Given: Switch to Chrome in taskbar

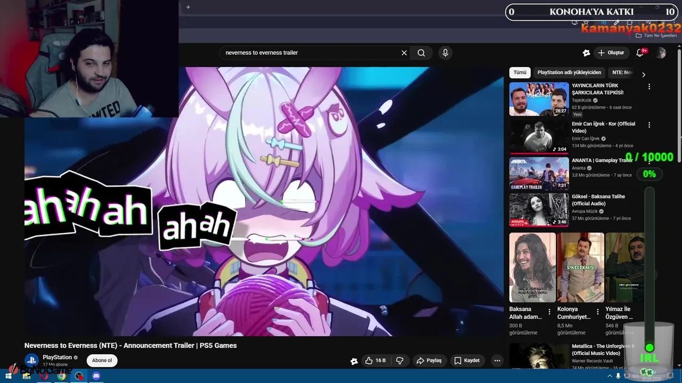Looking at the screenshot, I should (61, 376).
